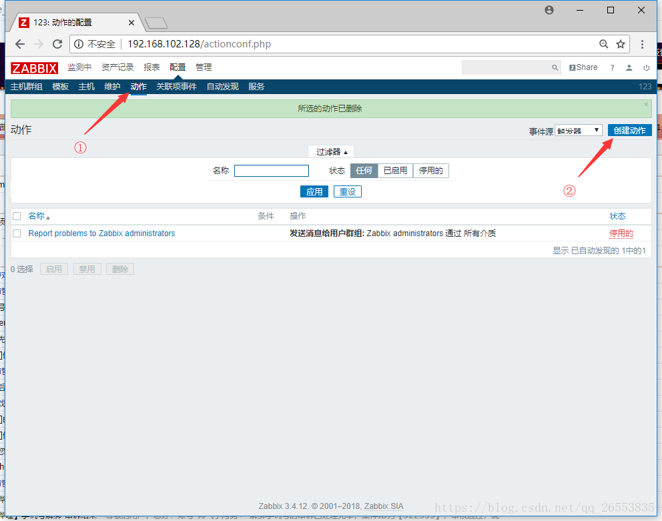The image size is (662, 521).
Task: Open the zoom magnifier in address bar
Action: (x=604, y=44)
